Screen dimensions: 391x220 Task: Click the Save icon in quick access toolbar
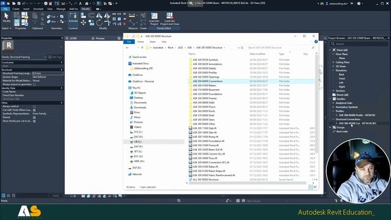19,4
